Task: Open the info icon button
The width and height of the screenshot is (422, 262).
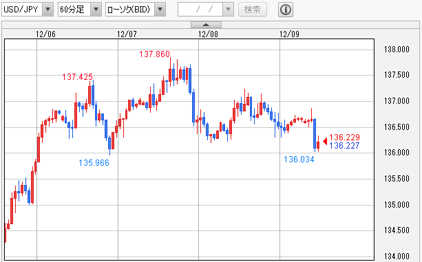Action: point(286,10)
